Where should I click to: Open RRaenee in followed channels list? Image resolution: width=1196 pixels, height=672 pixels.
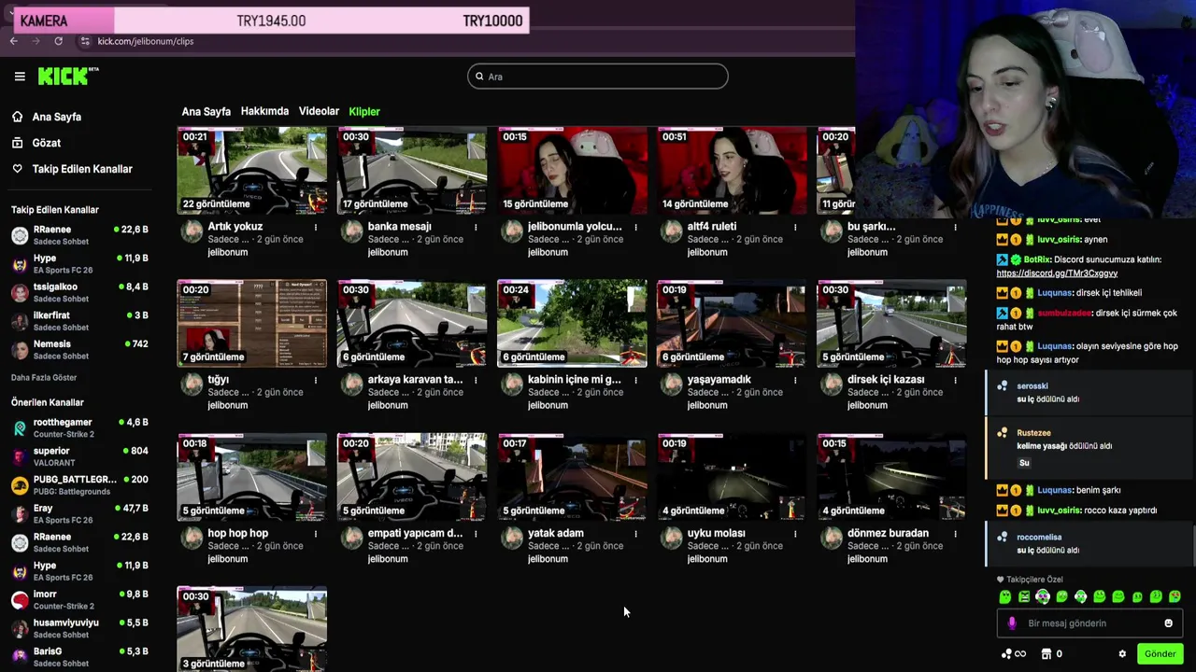[79, 235]
